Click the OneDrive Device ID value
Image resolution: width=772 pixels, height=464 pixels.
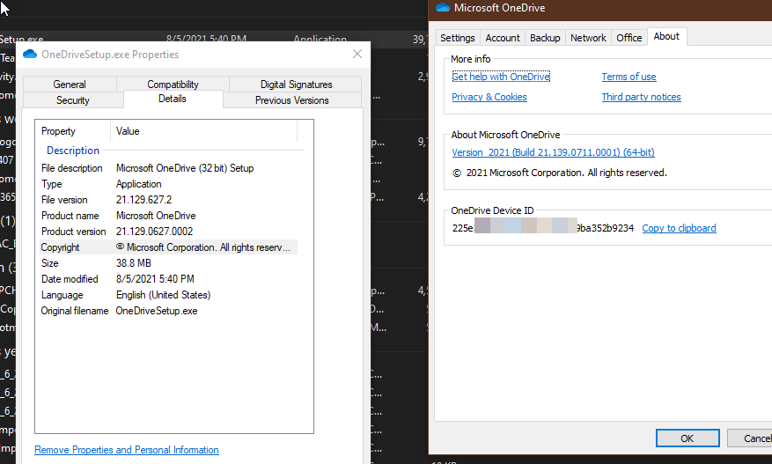[x=542, y=228]
